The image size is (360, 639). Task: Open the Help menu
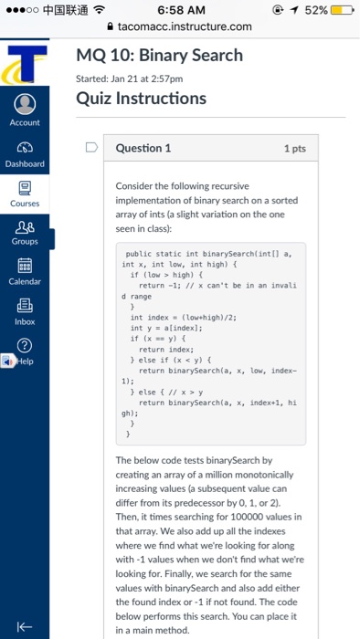[25, 351]
